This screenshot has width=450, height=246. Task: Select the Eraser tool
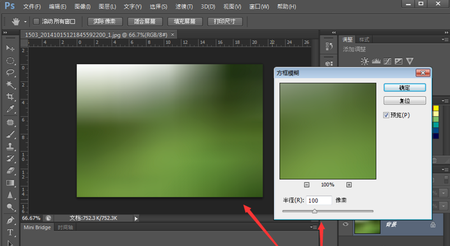click(x=10, y=171)
